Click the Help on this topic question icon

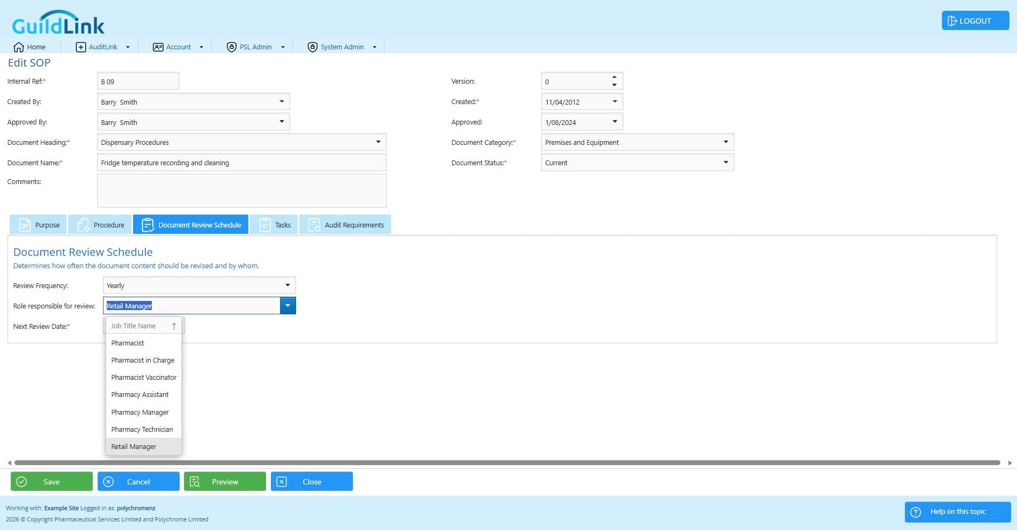tap(916, 512)
